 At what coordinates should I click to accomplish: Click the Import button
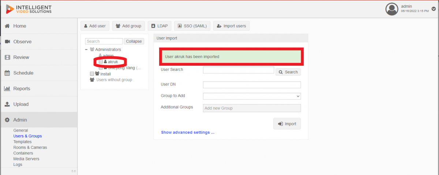(287, 124)
